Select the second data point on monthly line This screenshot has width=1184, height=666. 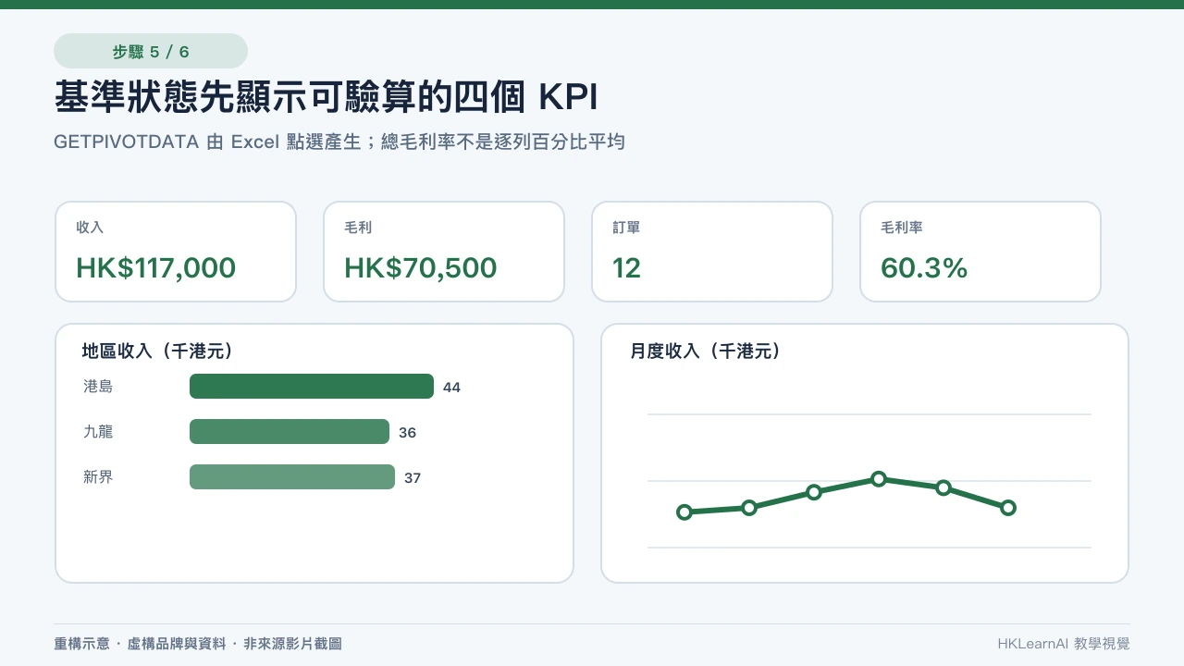coord(749,507)
